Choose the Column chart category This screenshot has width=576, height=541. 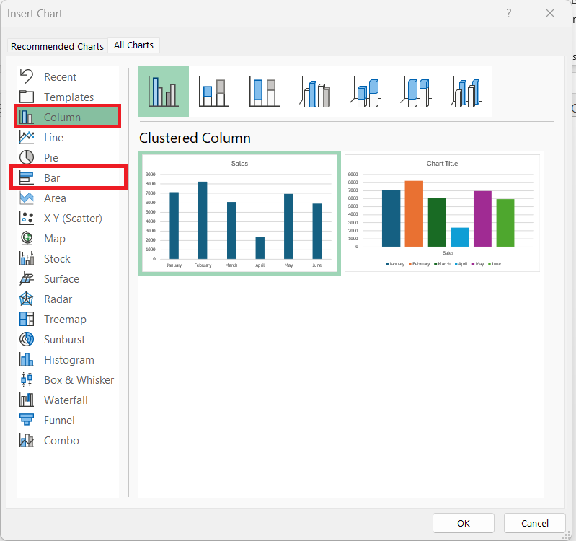pyautogui.click(x=68, y=118)
